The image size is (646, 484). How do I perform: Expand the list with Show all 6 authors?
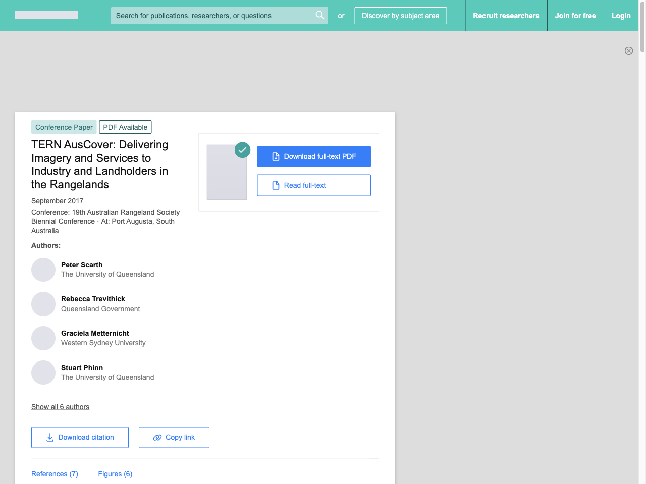tap(60, 407)
